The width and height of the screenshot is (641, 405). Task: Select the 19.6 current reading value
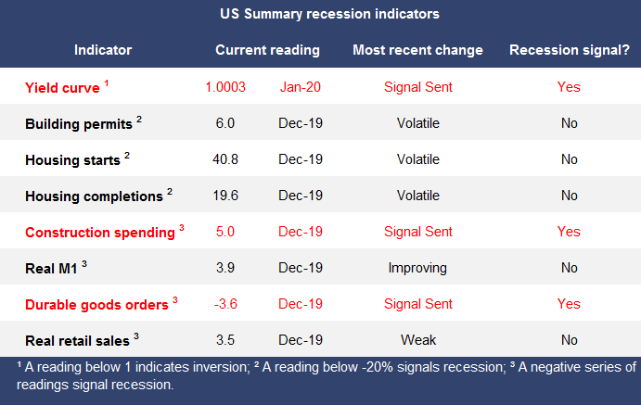227,196
